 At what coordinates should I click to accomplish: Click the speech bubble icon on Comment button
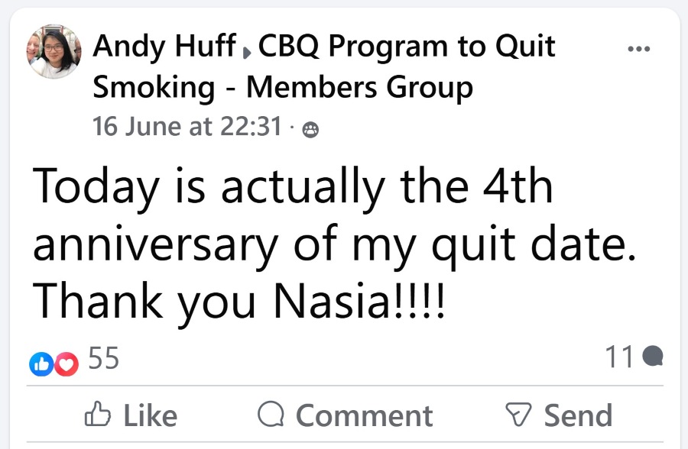(270, 415)
